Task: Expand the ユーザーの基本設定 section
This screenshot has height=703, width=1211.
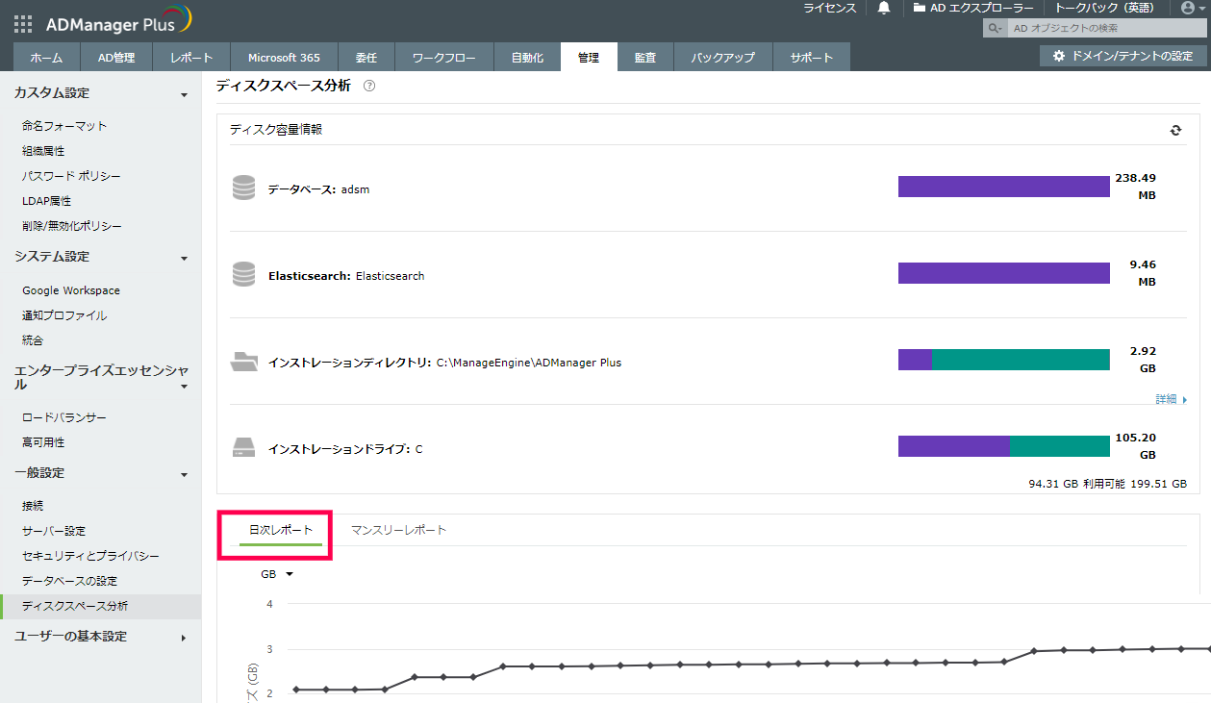Action: click(x=184, y=638)
